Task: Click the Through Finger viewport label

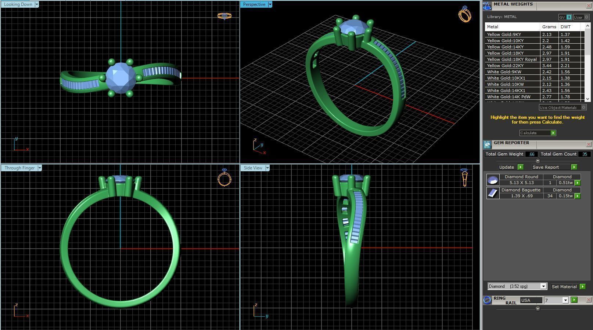Action: click(19, 168)
